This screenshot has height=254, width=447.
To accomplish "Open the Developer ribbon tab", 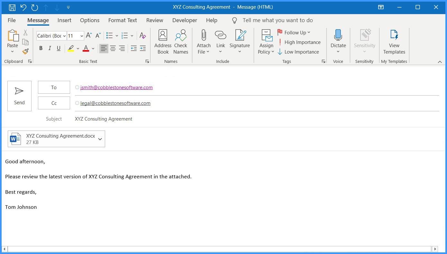I will [x=185, y=20].
